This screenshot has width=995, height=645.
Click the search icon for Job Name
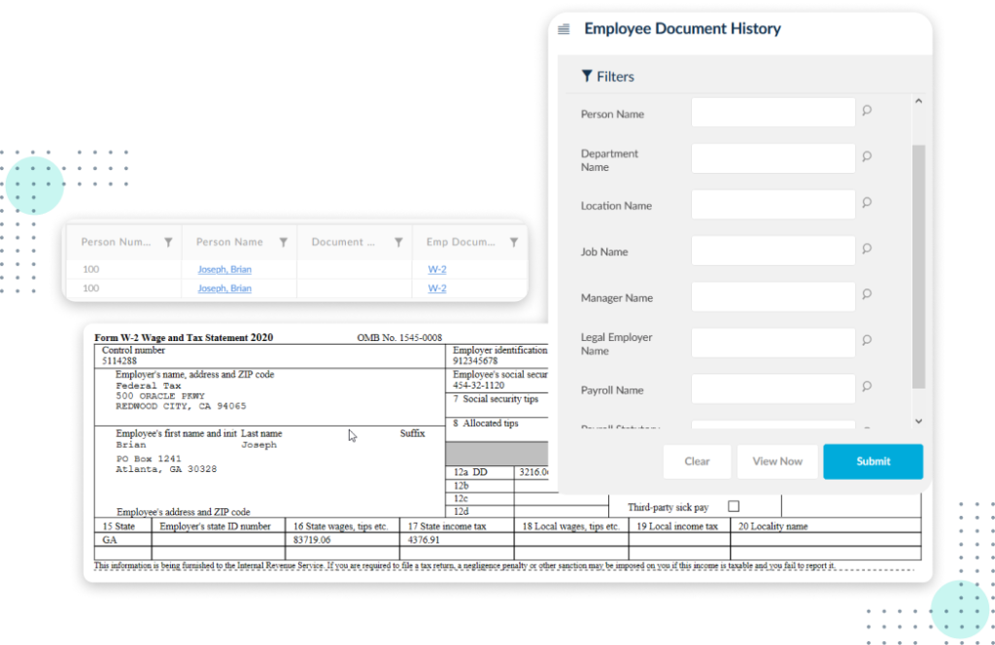tap(867, 249)
